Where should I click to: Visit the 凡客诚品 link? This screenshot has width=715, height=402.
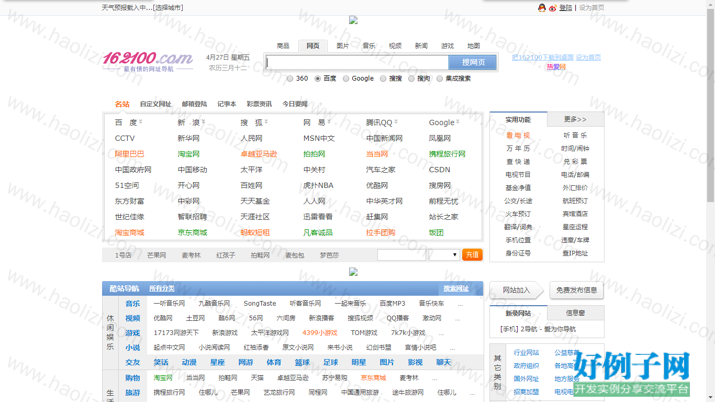tap(318, 232)
